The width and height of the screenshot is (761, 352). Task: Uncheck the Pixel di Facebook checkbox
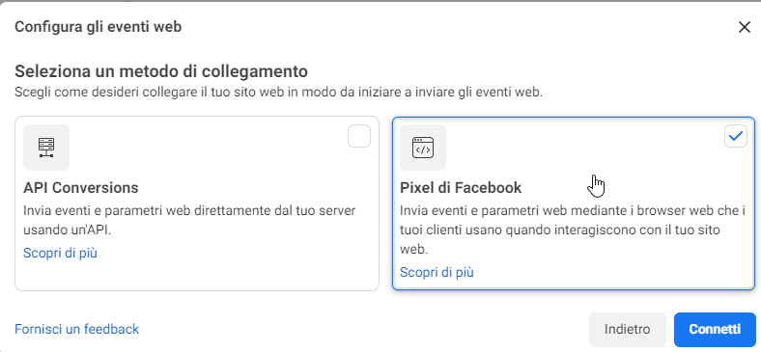[736, 136]
